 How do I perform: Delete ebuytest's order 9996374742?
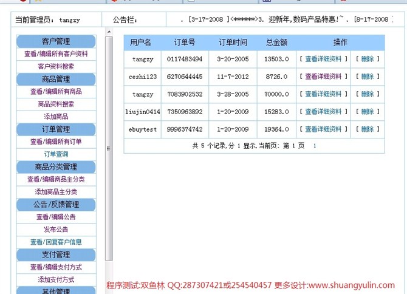(368, 129)
